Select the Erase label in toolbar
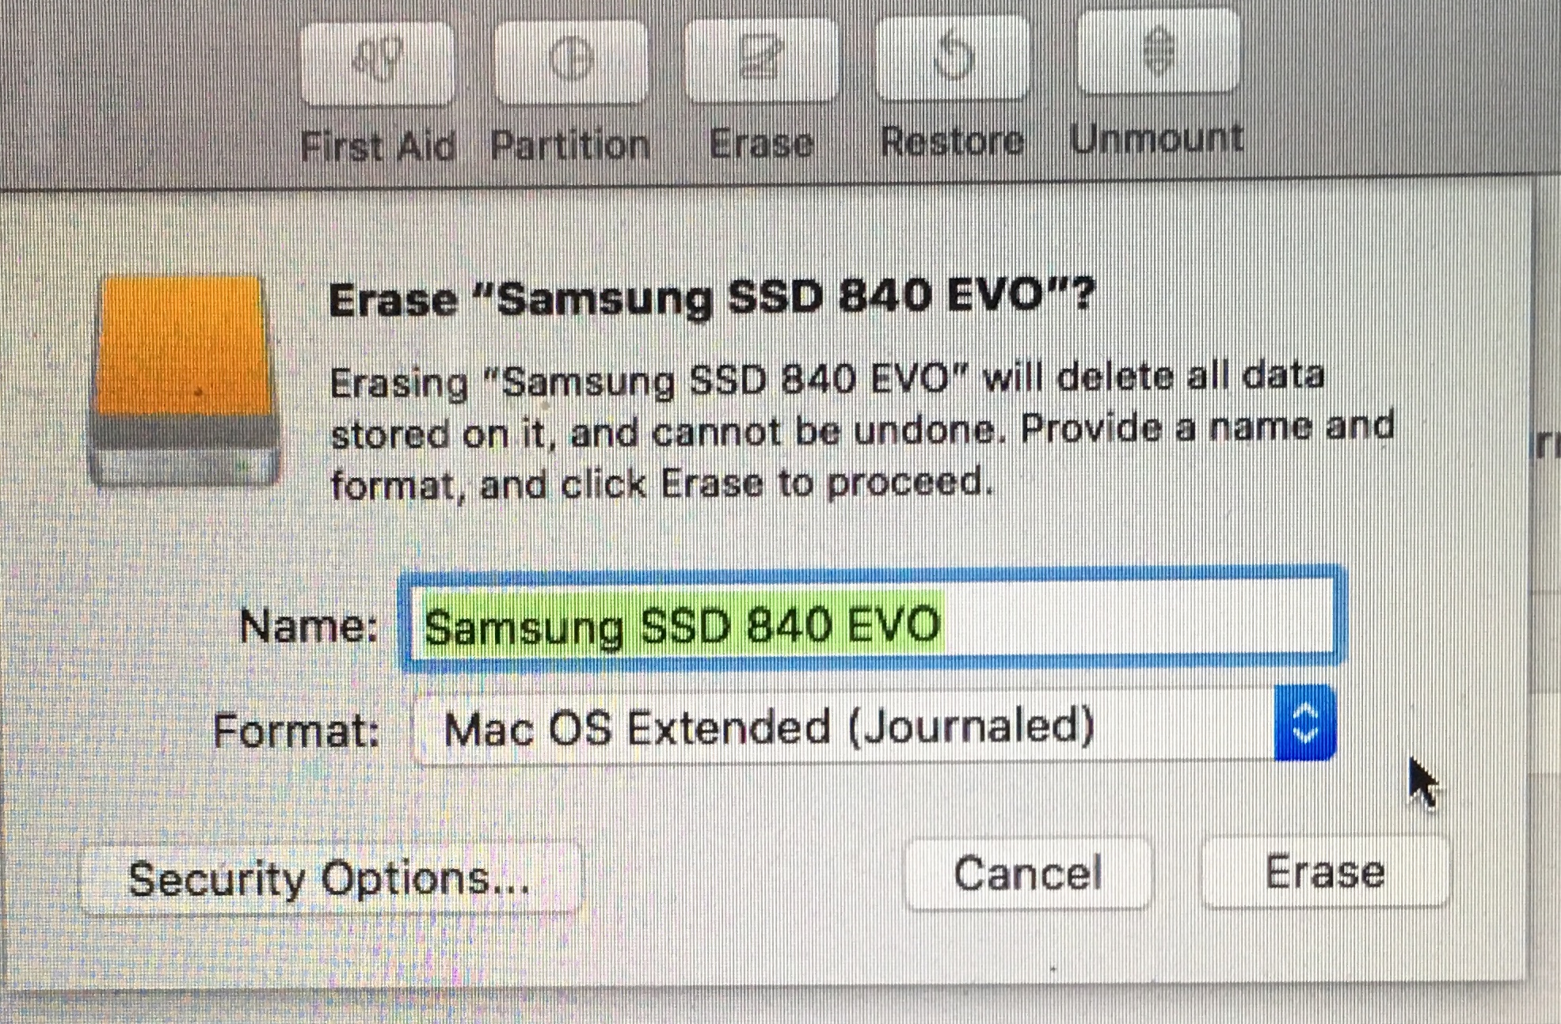1561x1024 pixels. pos(761,143)
